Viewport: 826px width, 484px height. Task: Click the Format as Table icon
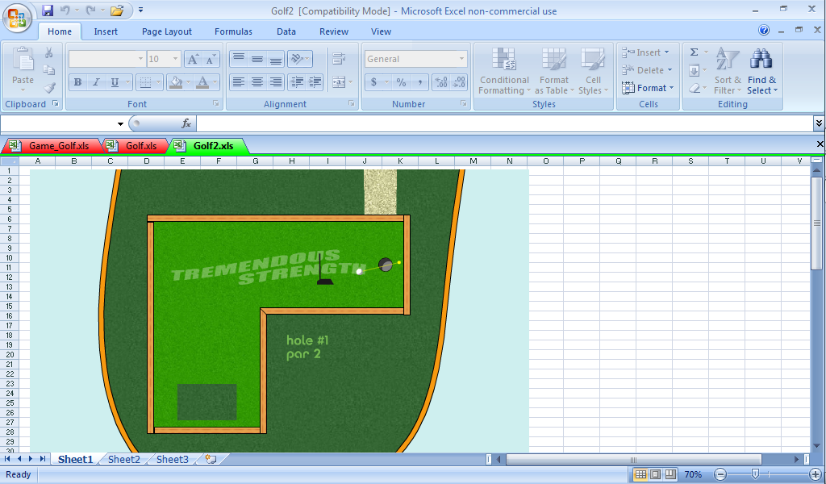click(x=553, y=61)
